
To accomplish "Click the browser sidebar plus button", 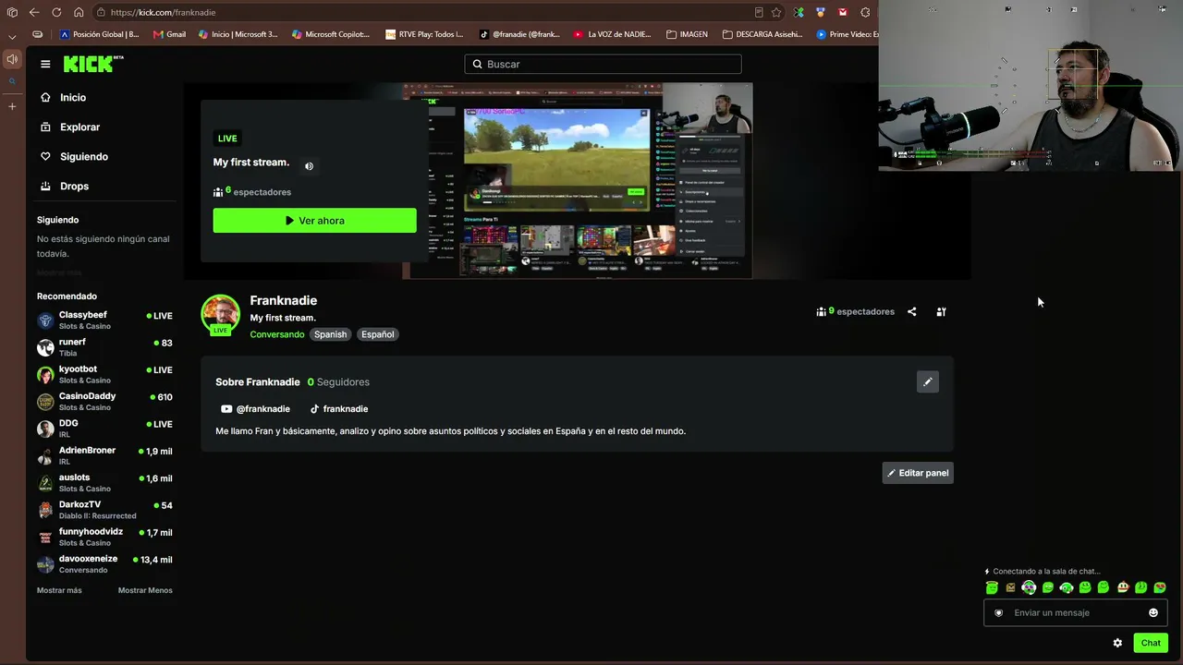I will click(x=12, y=106).
